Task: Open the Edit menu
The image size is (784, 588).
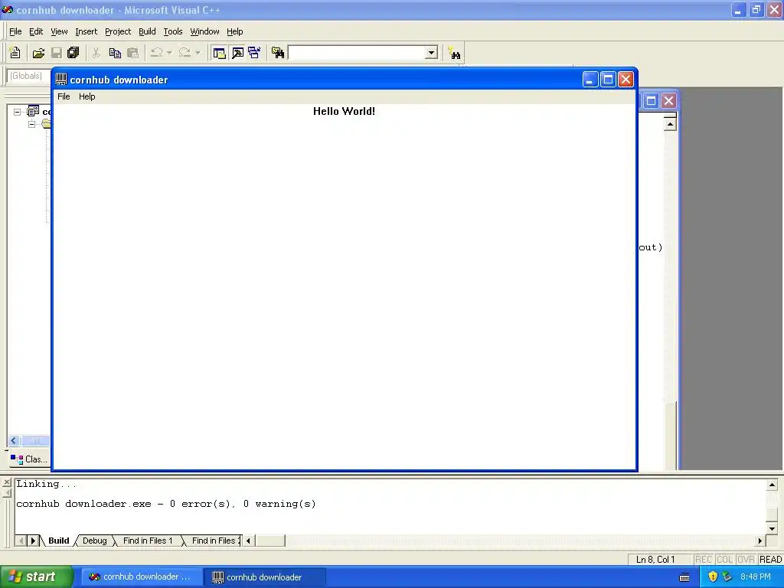Action: 36,31
